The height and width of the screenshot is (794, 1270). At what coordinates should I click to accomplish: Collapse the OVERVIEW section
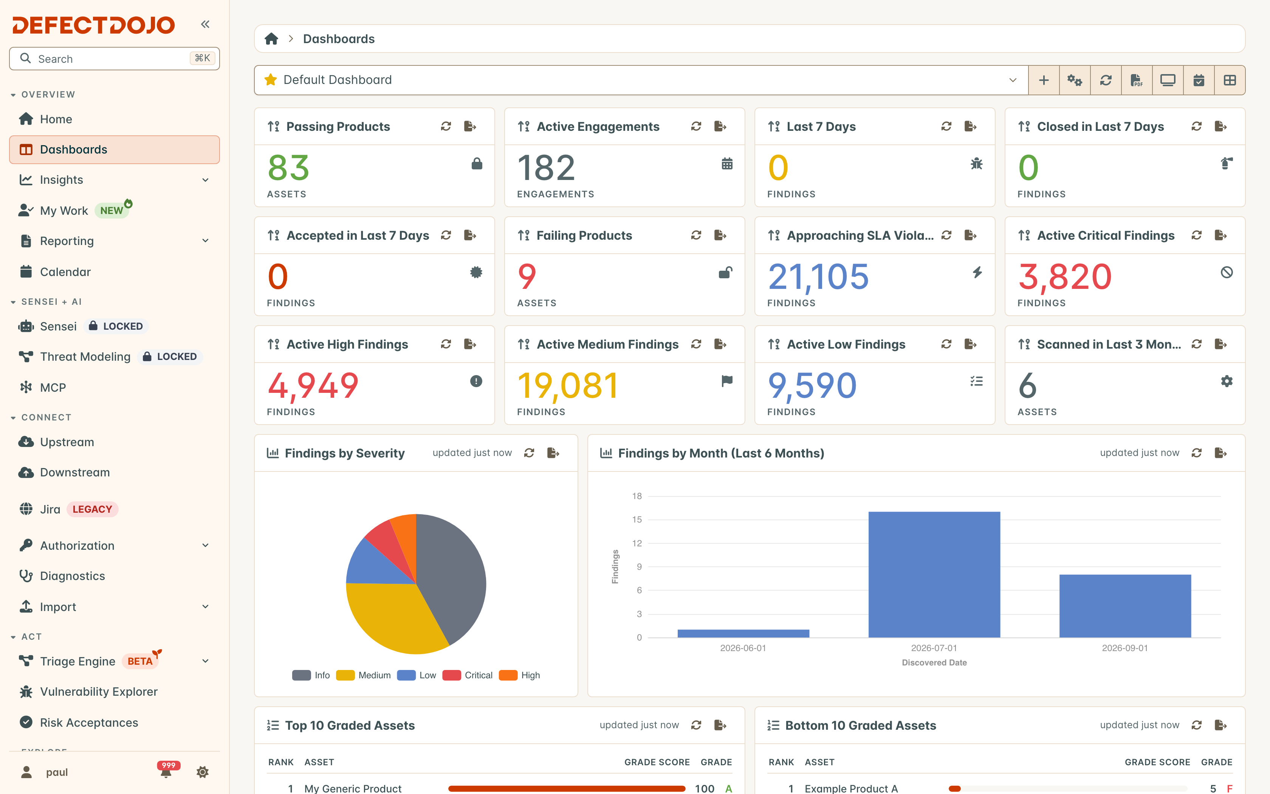(43, 95)
